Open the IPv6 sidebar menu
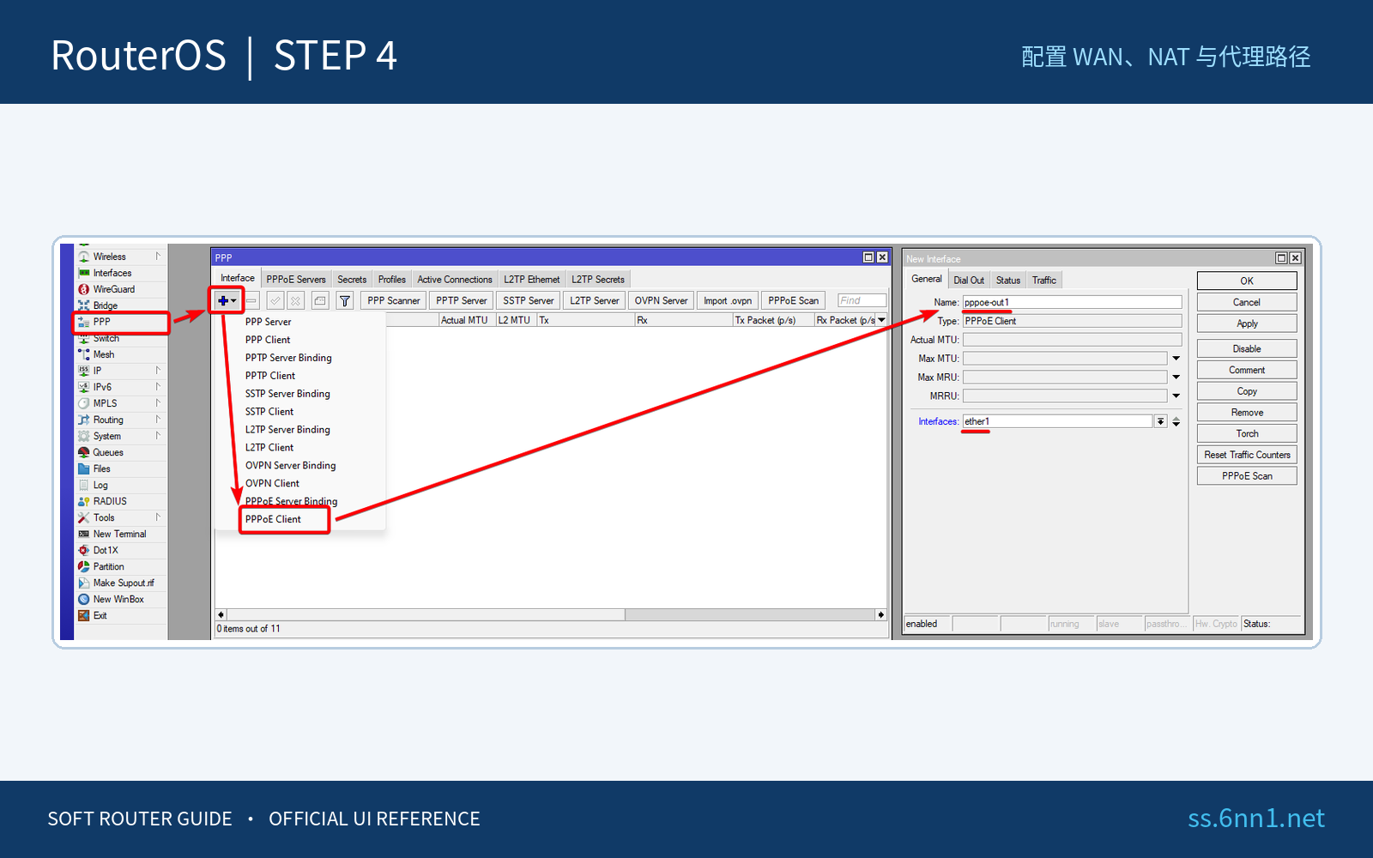 pos(120,387)
